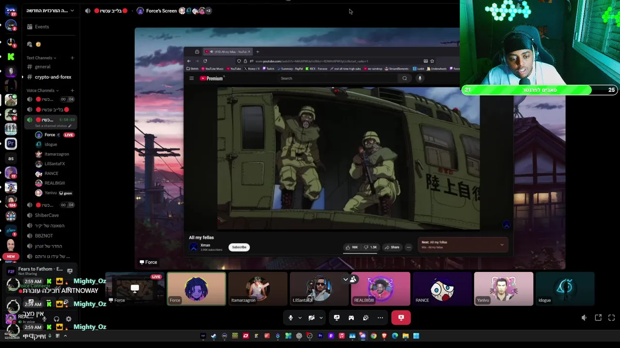The height and width of the screenshot is (348, 620).
Task: Select user Force in voice channel list
Action: click(x=49, y=135)
